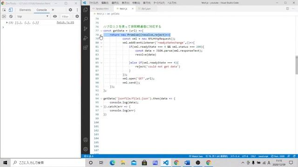Screen dimensions: 298x167
Task: Open the 実行(R) menu
Action: tap(147, 3)
